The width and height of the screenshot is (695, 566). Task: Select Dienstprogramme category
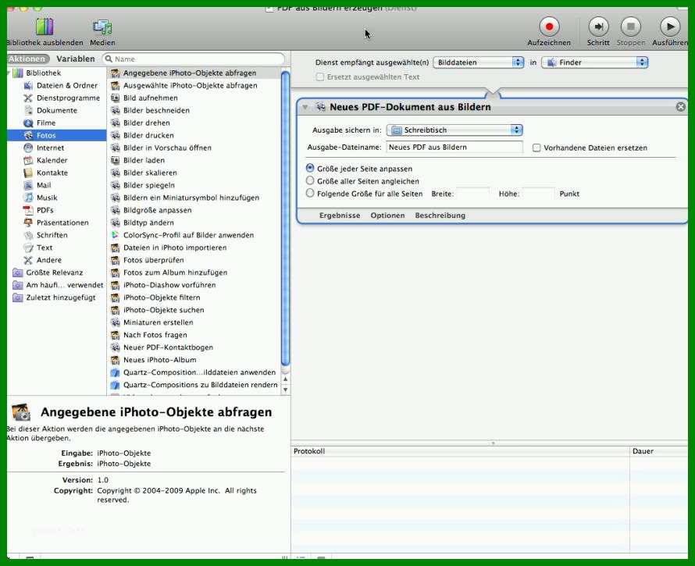pyautogui.click(x=62, y=98)
